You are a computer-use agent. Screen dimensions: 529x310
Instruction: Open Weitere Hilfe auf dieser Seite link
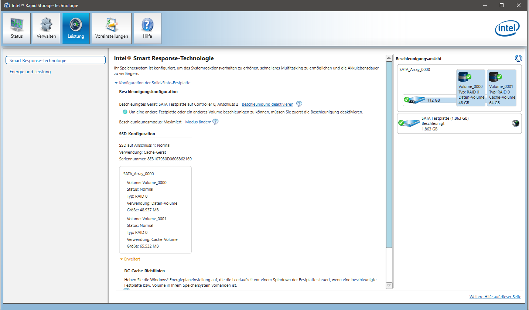click(x=495, y=297)
